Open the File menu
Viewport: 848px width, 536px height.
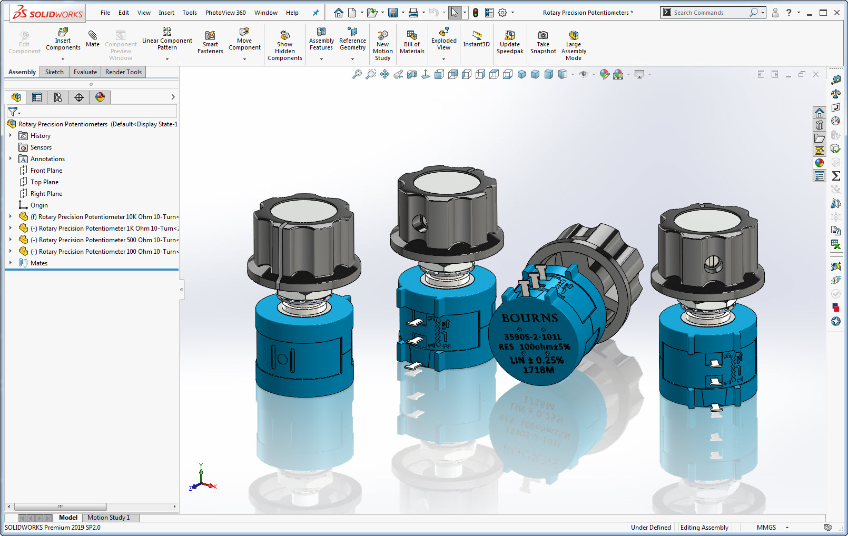click(105, 13)
